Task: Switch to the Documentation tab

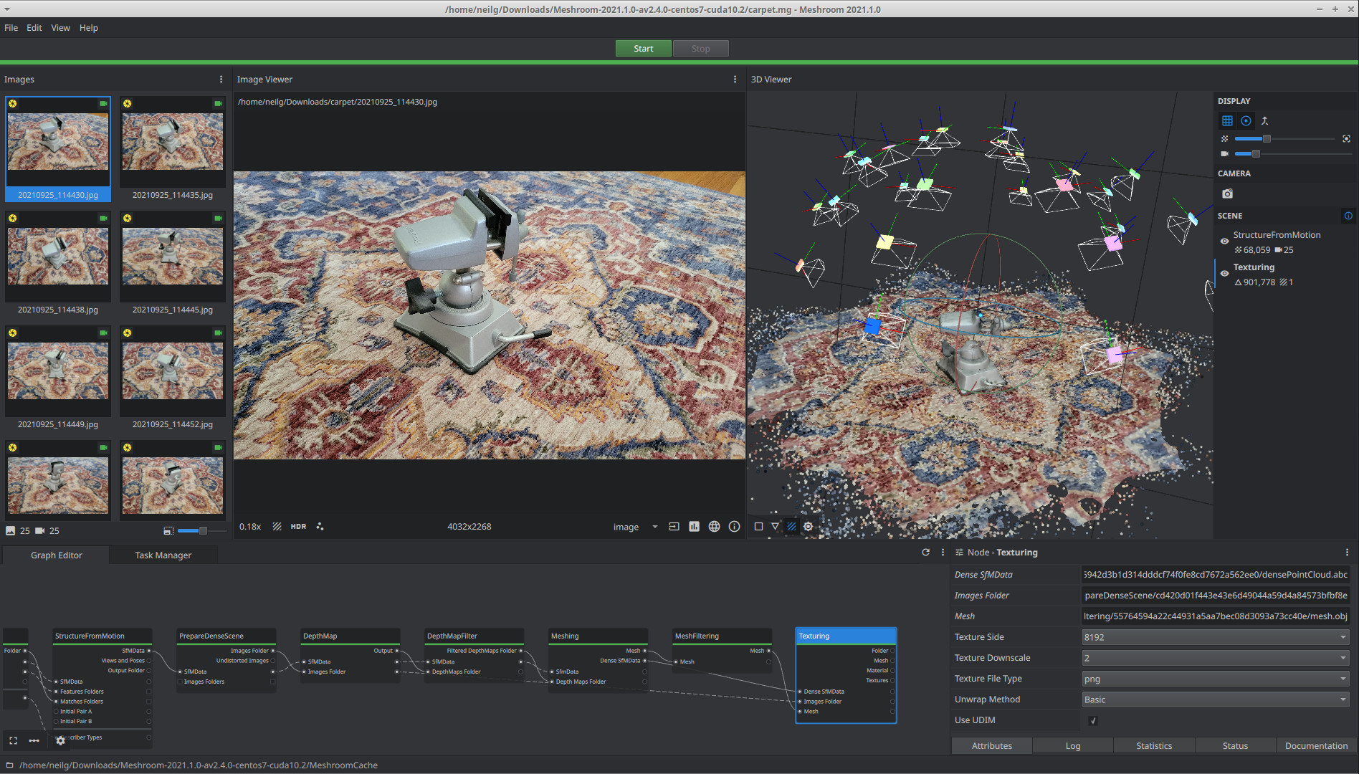Action: coord(1317,746)
